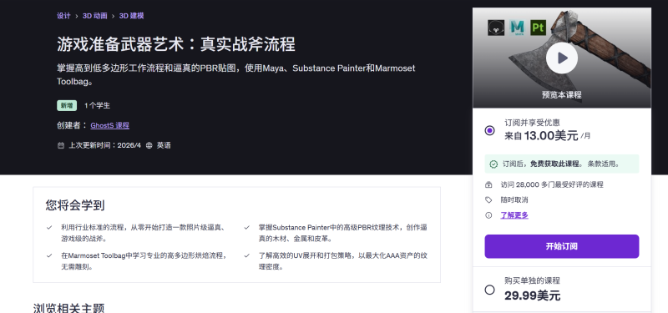
Task: Click the course library icon beside 访问 28,000
Action: point(488,184)
